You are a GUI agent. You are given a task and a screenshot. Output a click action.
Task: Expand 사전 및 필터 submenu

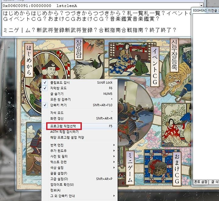79,156
